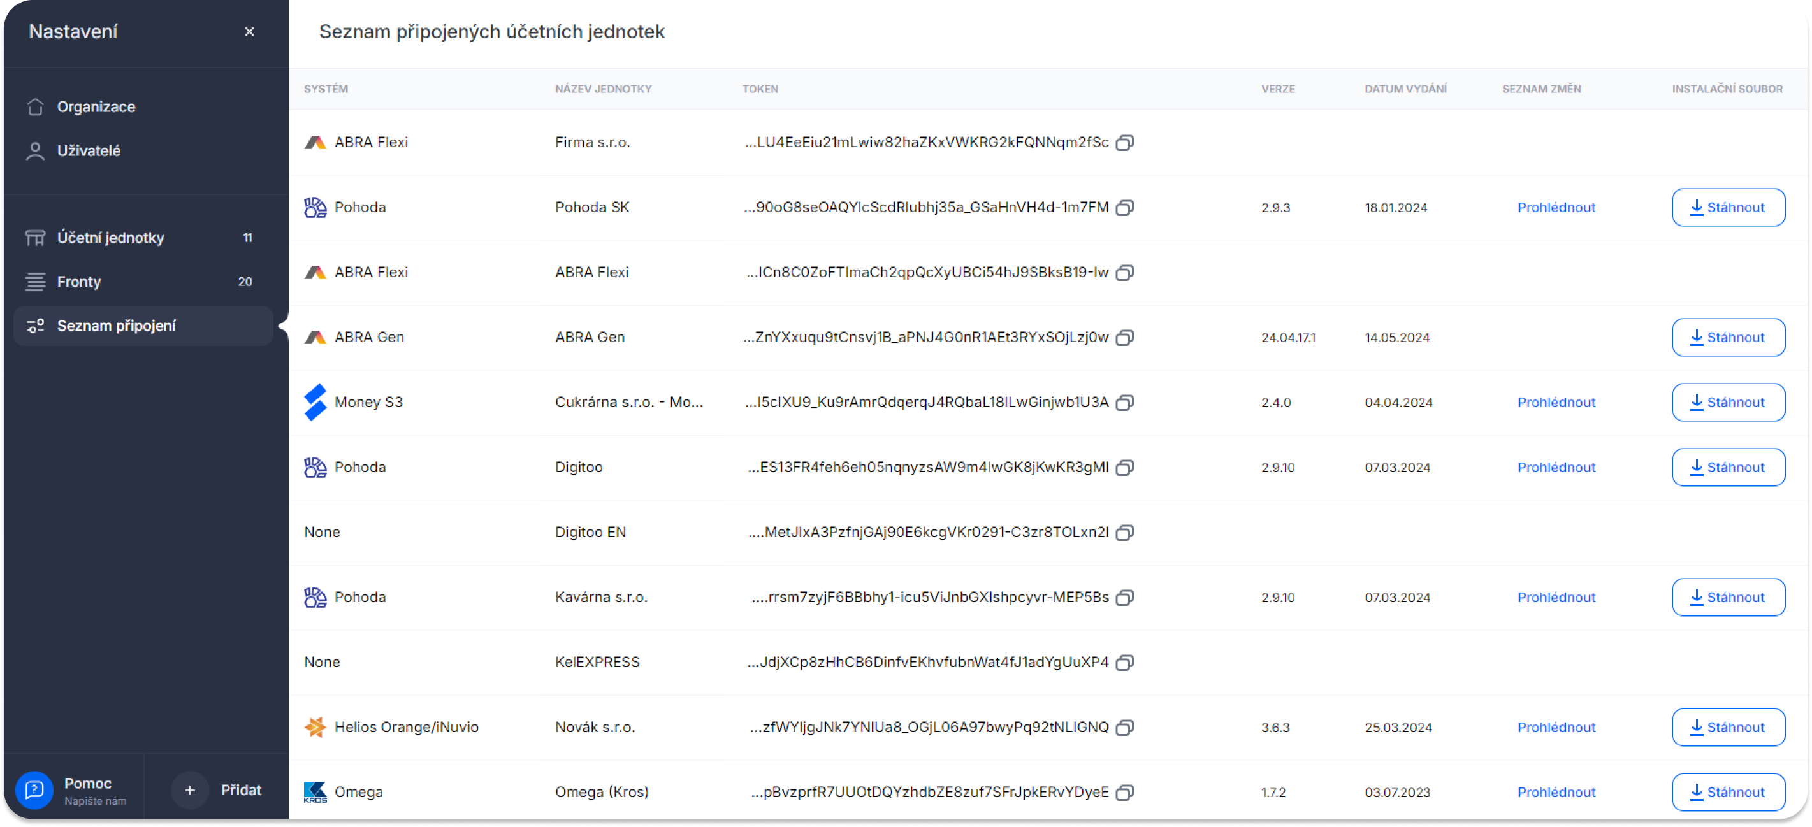The width and height of the screenshot is (1812, 827).
Task: Close the Nastavení sidebar
Action: pyautogui.click(x=249, y=32)
